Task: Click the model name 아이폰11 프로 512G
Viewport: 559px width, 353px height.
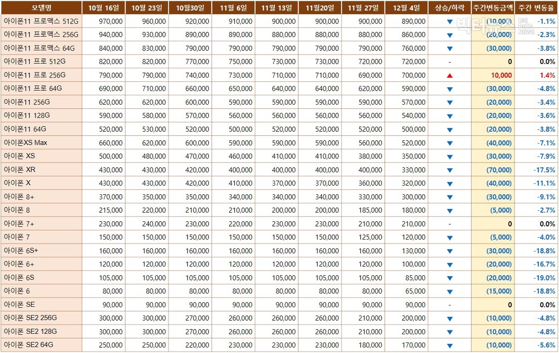Action: (x=35, y=62)
